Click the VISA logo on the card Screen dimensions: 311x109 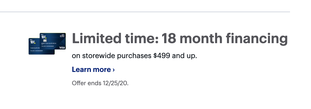coord(62,48)
